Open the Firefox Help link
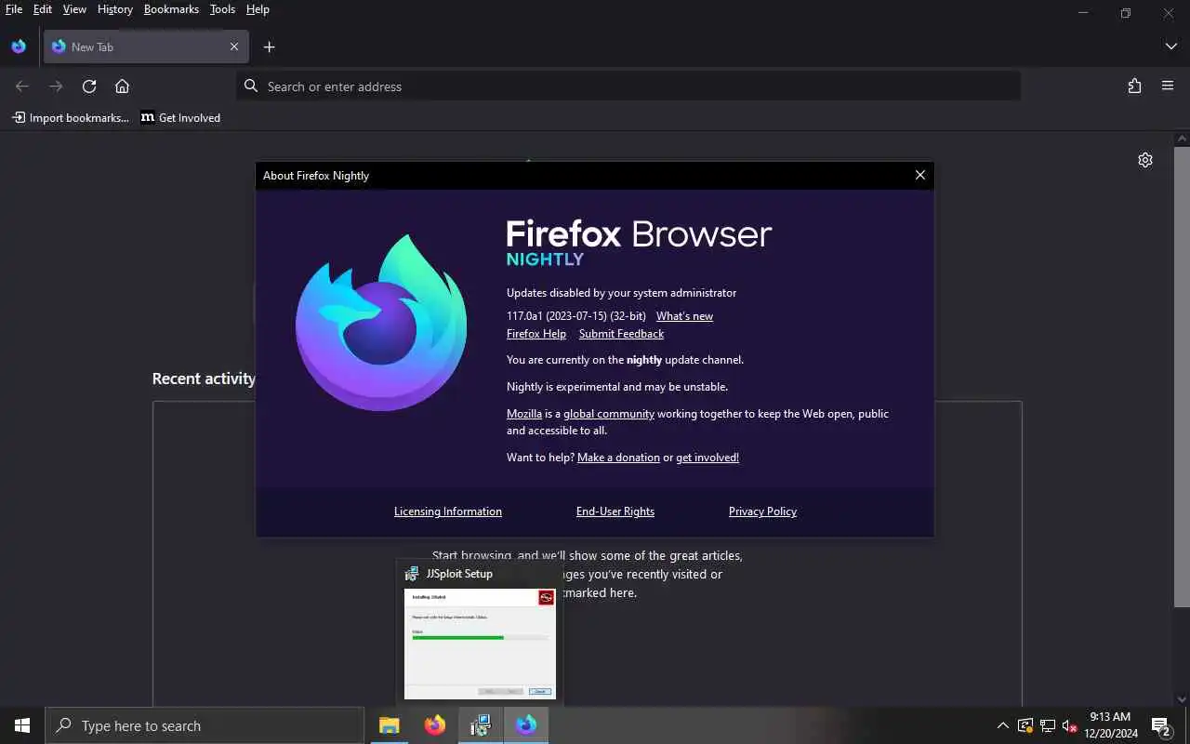The image size is (1190, 744). coord(536,334)
